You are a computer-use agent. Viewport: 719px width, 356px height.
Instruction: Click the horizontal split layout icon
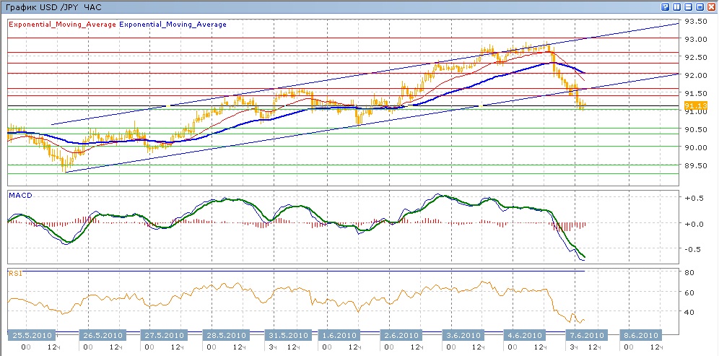688,6
